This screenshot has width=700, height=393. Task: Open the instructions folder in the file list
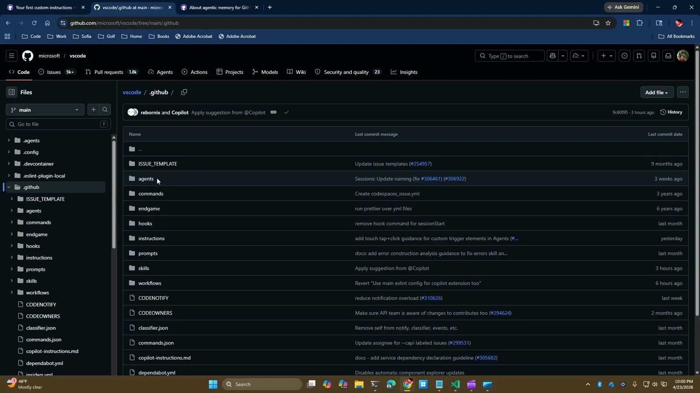coord(151,238)
